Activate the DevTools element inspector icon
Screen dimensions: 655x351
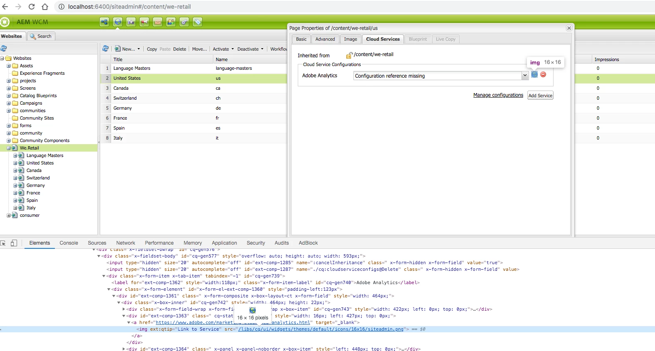tap(3, 243)
